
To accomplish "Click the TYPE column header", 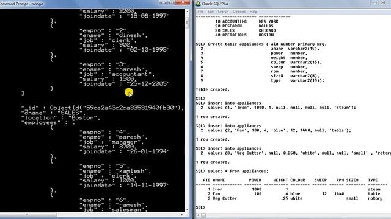I will 373,180.
